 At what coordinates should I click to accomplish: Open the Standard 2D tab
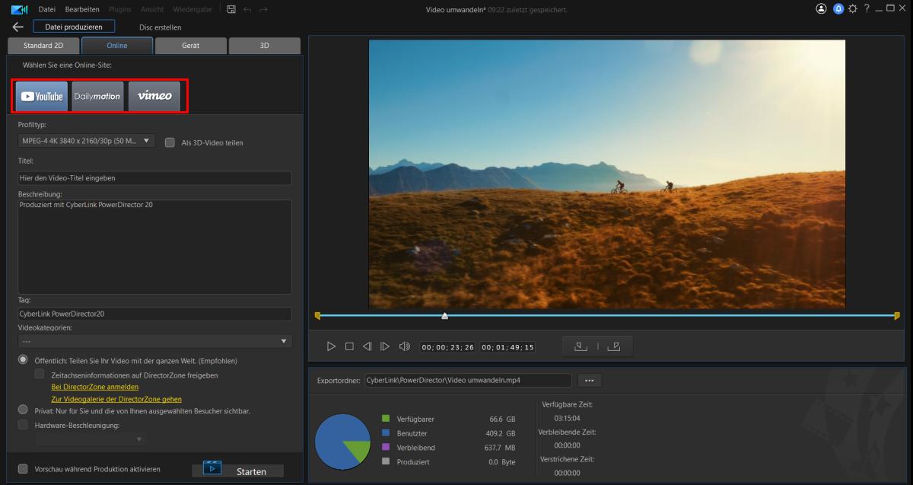click(43, 46)
